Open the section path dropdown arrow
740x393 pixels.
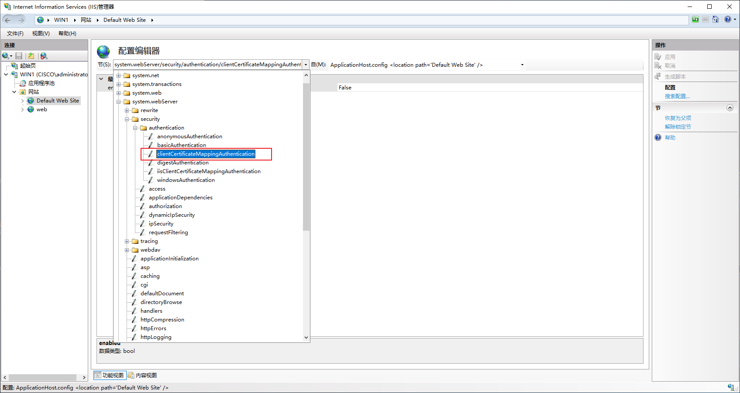(306, 65)
